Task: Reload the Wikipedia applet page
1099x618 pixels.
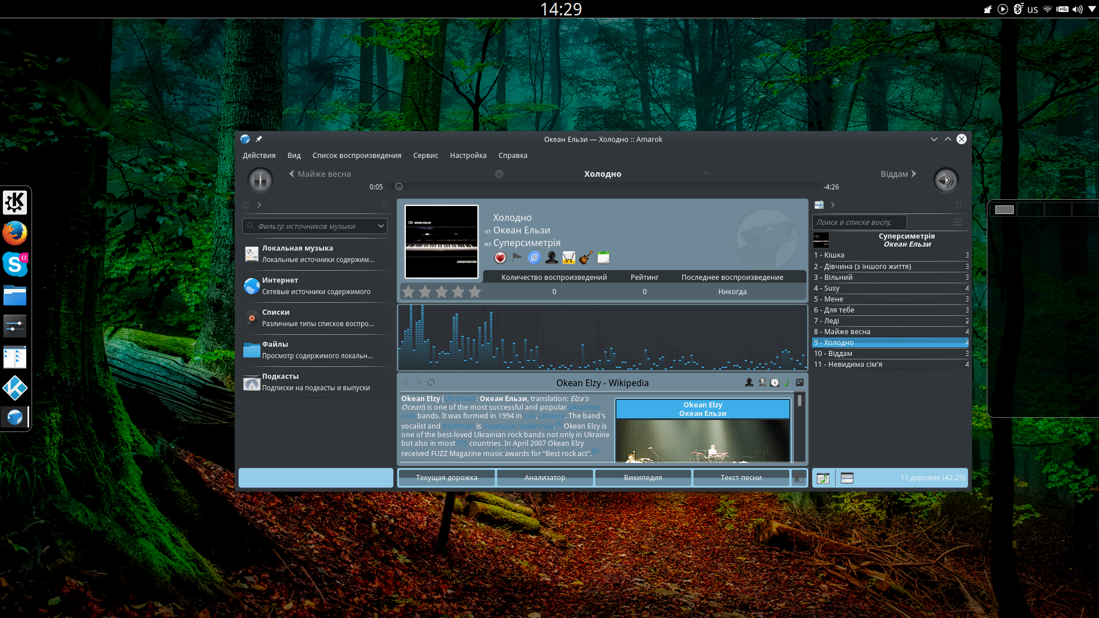Action: pyautogui.click(x=431, y=382)
